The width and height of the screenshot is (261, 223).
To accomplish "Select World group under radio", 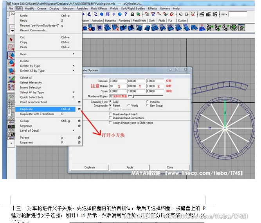I will 129,105.
